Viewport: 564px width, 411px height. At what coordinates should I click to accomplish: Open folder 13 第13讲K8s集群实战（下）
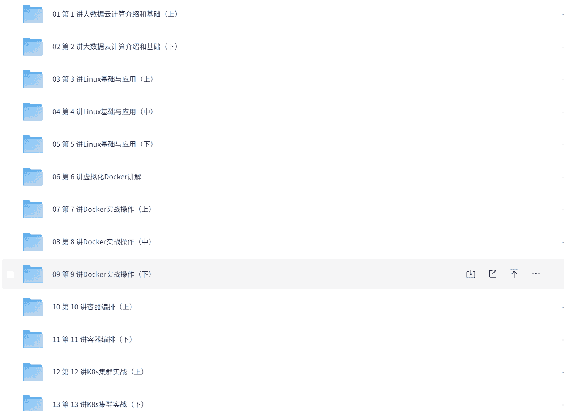point(99,404)
